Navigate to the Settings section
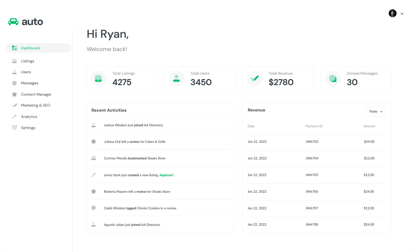This screenshot has height=252, width=415. (28, 128)
